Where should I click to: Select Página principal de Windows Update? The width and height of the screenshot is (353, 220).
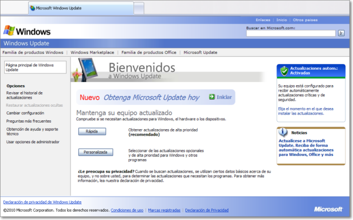(35, 67)
